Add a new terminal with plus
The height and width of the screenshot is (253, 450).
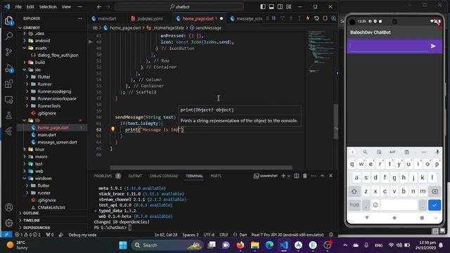tap(283, 176)
